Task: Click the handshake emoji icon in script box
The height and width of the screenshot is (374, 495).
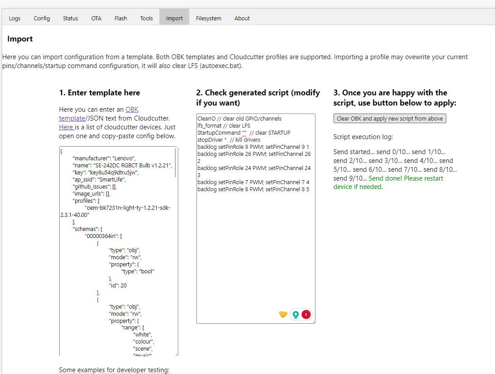Action: [x=283, y=314]
